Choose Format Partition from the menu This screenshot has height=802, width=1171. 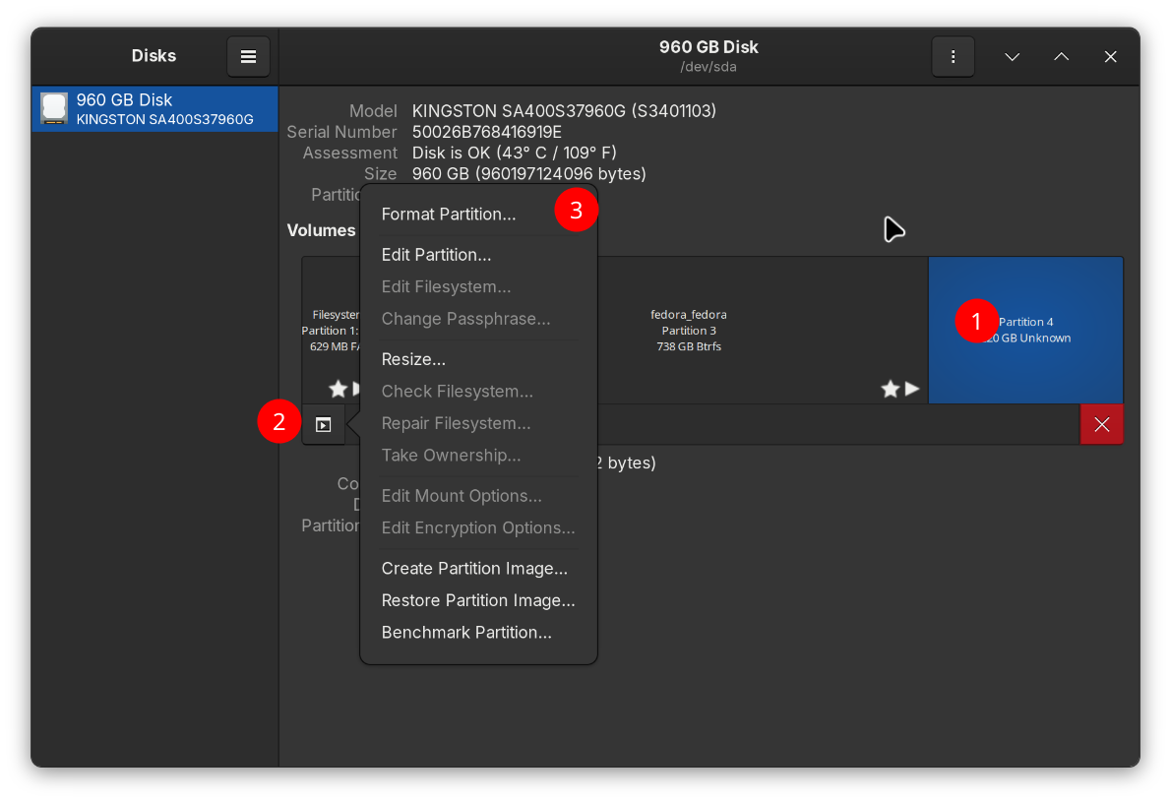point(448,214)
